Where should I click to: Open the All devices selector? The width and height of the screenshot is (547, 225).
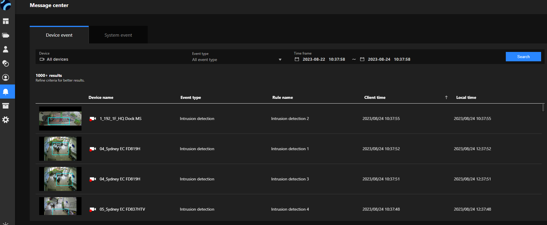pyautogui.click(x=57, y=59)
